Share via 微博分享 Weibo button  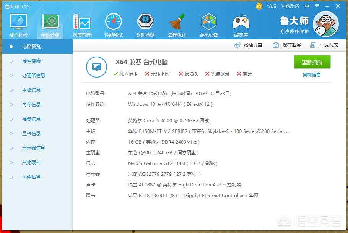point(248,45)
